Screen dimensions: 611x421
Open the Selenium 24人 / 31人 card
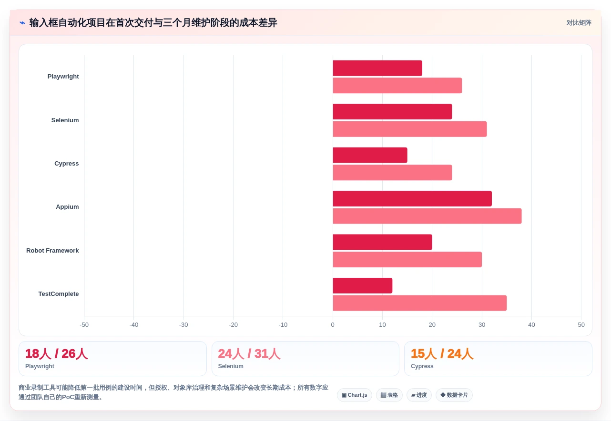[x=305, y=359]
